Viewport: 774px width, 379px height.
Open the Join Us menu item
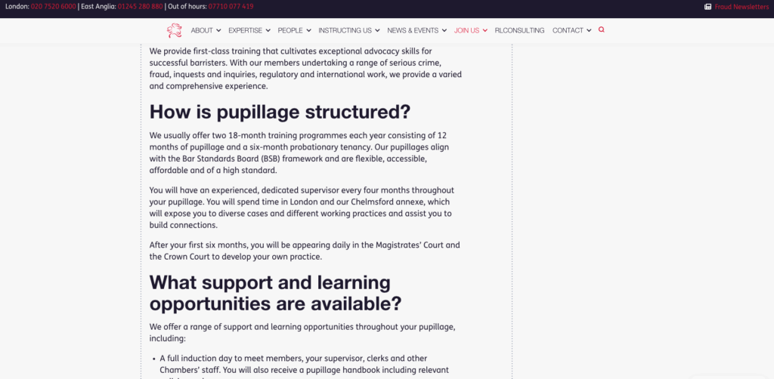tap(466, 30)
